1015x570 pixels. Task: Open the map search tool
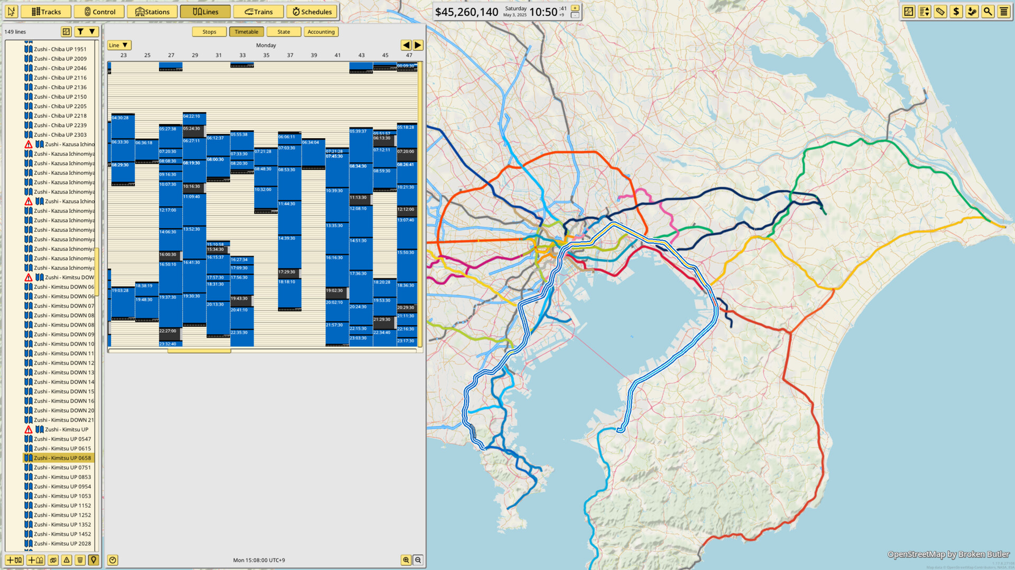tap(988, 11)
